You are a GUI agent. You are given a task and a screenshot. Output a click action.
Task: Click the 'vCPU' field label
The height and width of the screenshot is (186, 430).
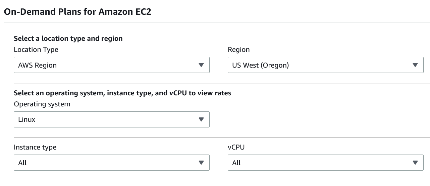point(236,147)
